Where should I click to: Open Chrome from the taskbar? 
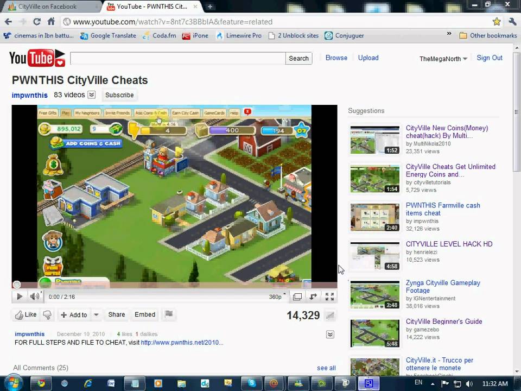pyautogui.click(x=41, y=383)
